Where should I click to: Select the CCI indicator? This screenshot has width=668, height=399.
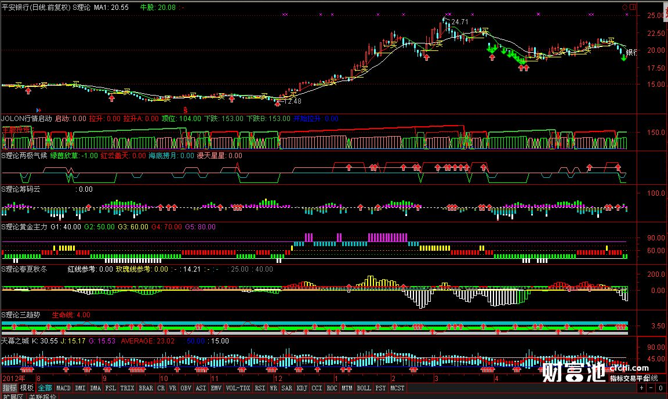[317, 388]
